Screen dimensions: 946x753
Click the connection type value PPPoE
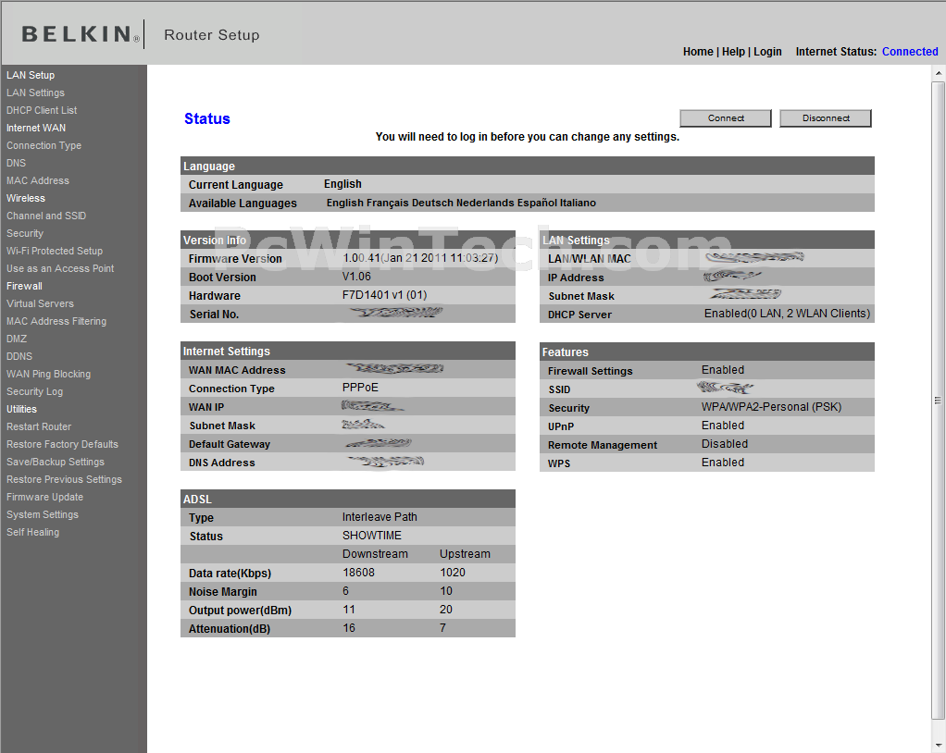pyautogui.click(x=360, y=388)
